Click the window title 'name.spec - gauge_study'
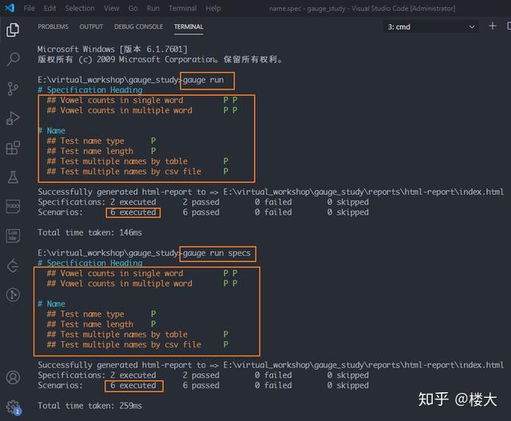511x421 pixels. [x=307, y=9]
